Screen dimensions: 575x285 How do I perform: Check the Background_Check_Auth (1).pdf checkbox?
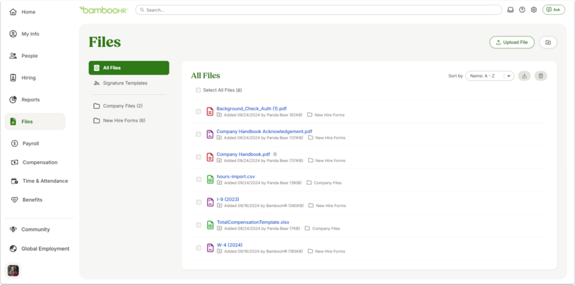tap(198, 112)
